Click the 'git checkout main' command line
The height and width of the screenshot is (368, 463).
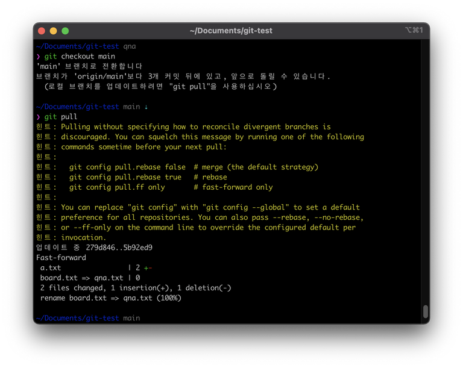click(x=76, y=57)
